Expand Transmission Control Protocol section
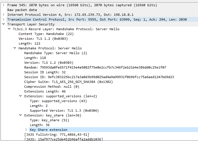 point(3,19)
